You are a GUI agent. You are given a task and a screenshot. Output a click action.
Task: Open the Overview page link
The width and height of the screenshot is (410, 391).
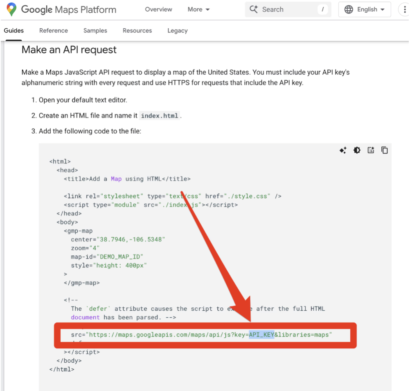pyautogui.click(x=158, y=9)
